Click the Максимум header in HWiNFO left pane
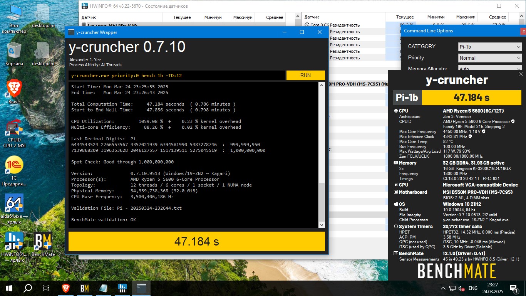 (243, 17)
